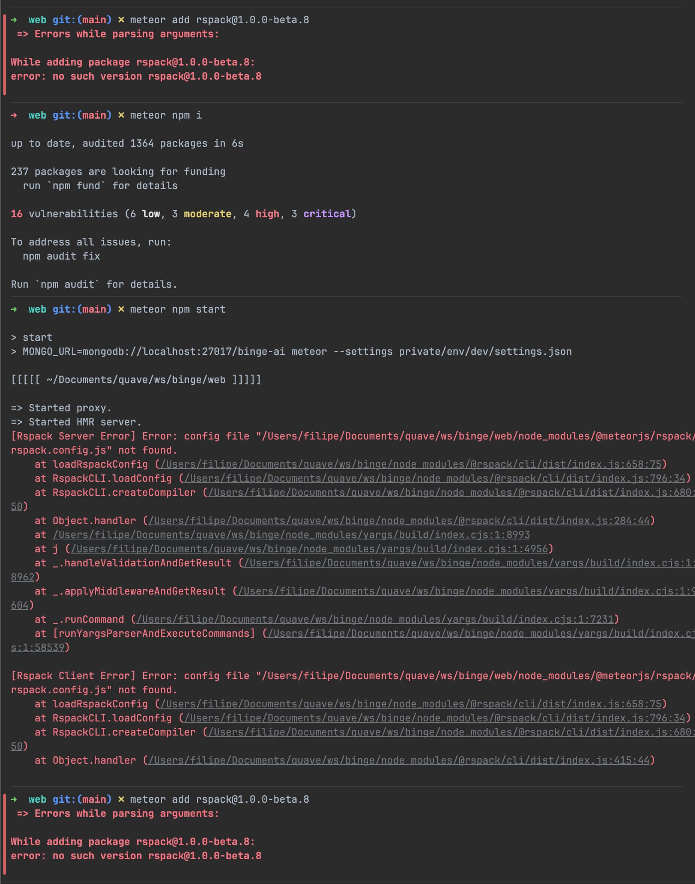Viewport: 695px width, 884px height.
Task: Open the Object.handler link ending in index.js:284:44
Action: (399, 521)
